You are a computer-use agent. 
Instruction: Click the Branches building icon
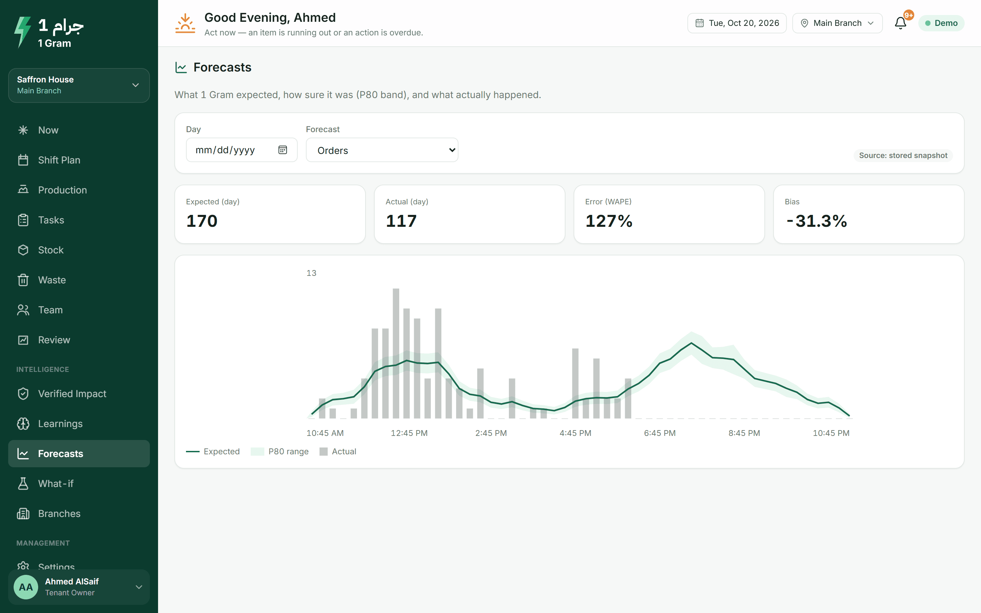pyautogui.click(x=23, y=514)
